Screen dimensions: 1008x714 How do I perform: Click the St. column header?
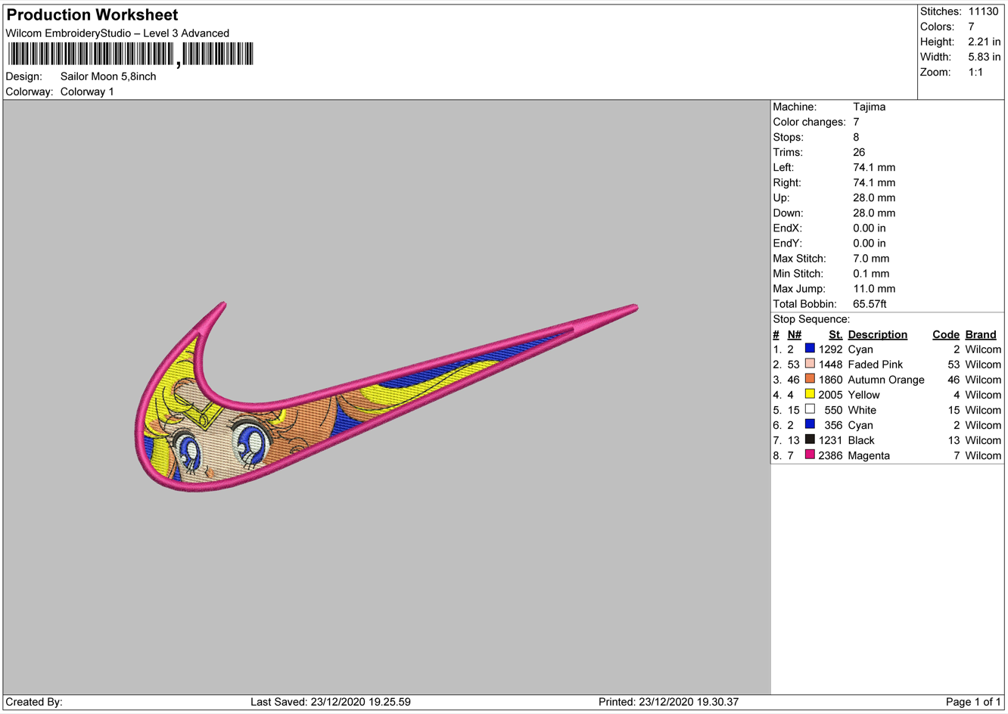point(835,334)
